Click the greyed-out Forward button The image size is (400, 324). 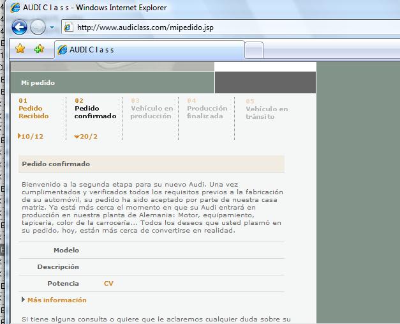pyautogui.click(x=38, y=27)
